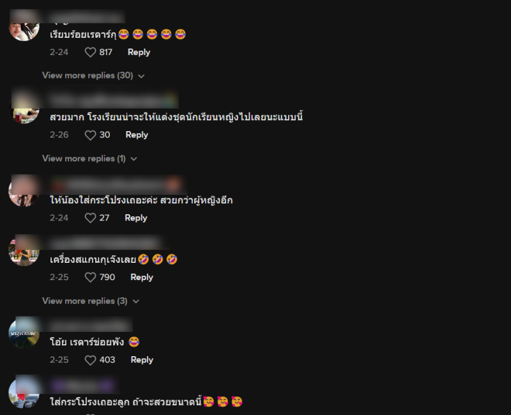511x415 pixels.
Task: Reply to the comment dated 2-24 with 817 likes
Action: (139, 52)
